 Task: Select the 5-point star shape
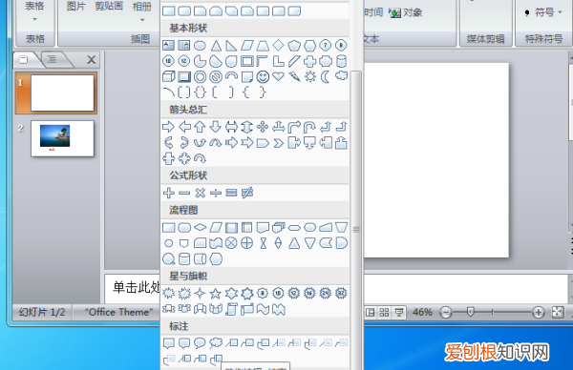[216, 293]
